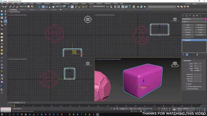Activate the Select and Scale tool

[x=50, y=7]
